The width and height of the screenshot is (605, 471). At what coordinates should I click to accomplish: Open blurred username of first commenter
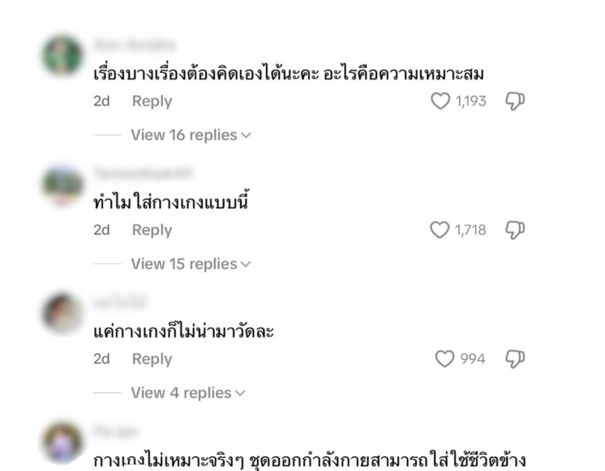tap(135, 45)
